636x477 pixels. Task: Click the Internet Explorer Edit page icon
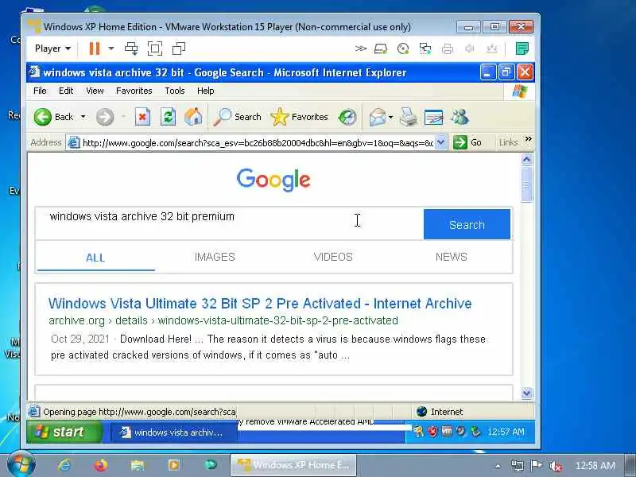(433, 117)
